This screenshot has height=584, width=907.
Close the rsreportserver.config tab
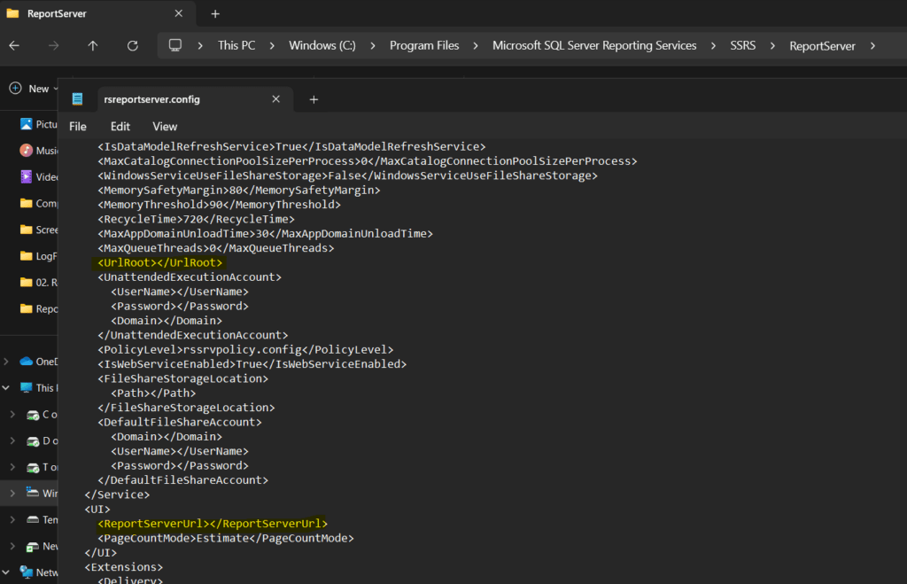click(x=276, y=99)
